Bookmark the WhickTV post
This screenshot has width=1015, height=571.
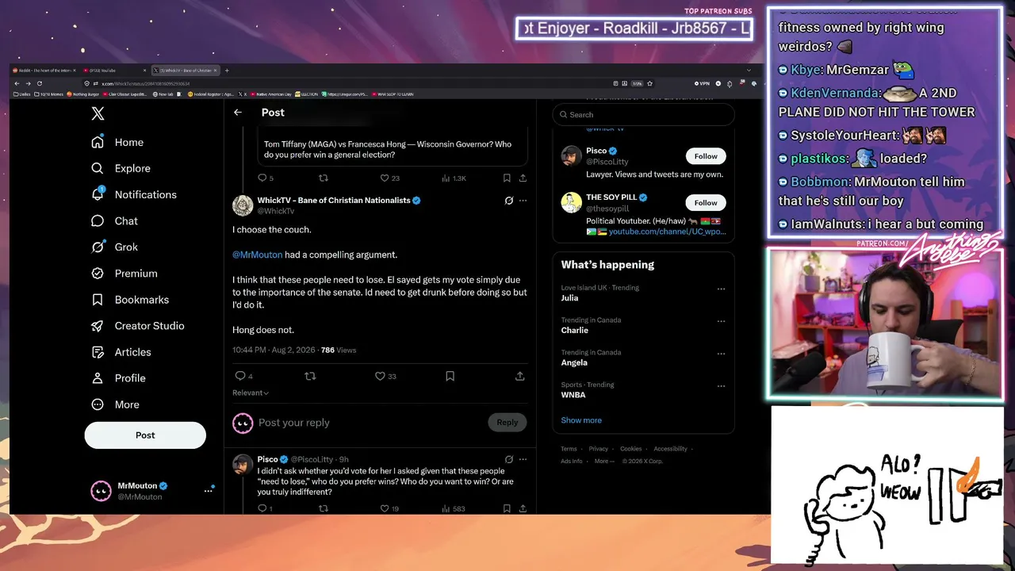(450, 376)
